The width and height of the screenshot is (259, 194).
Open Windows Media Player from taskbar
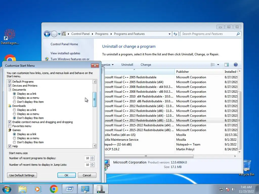(x=38, y=189)
